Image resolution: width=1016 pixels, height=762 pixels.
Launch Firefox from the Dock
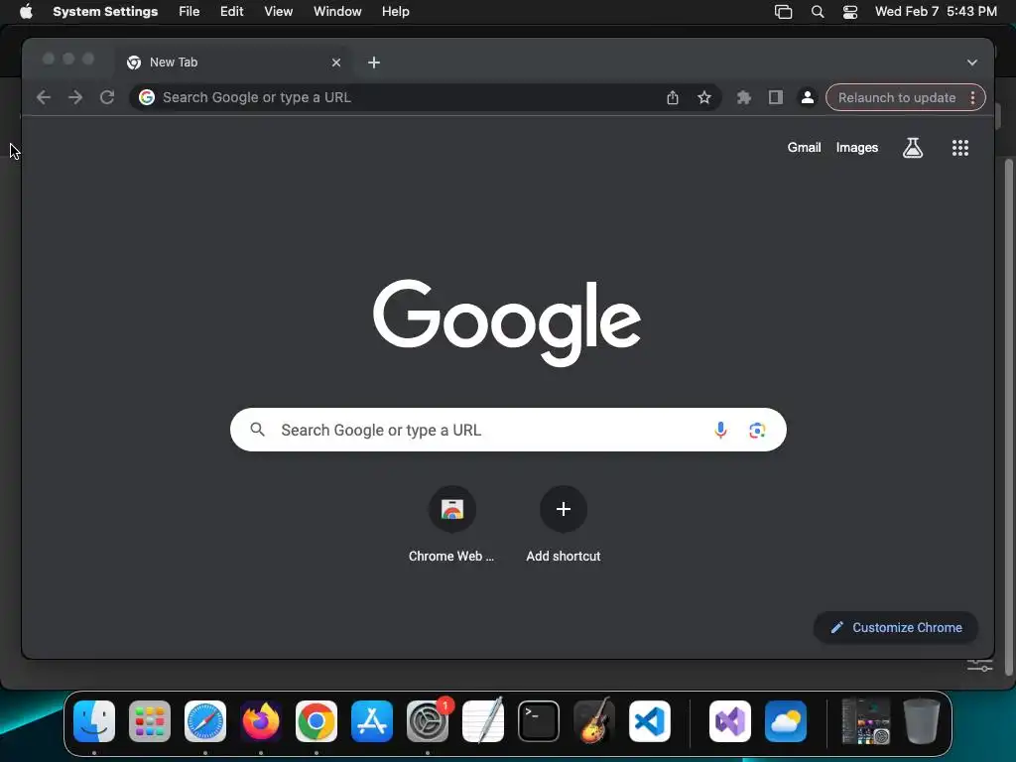pyautogui.click(x=261, y=721)
